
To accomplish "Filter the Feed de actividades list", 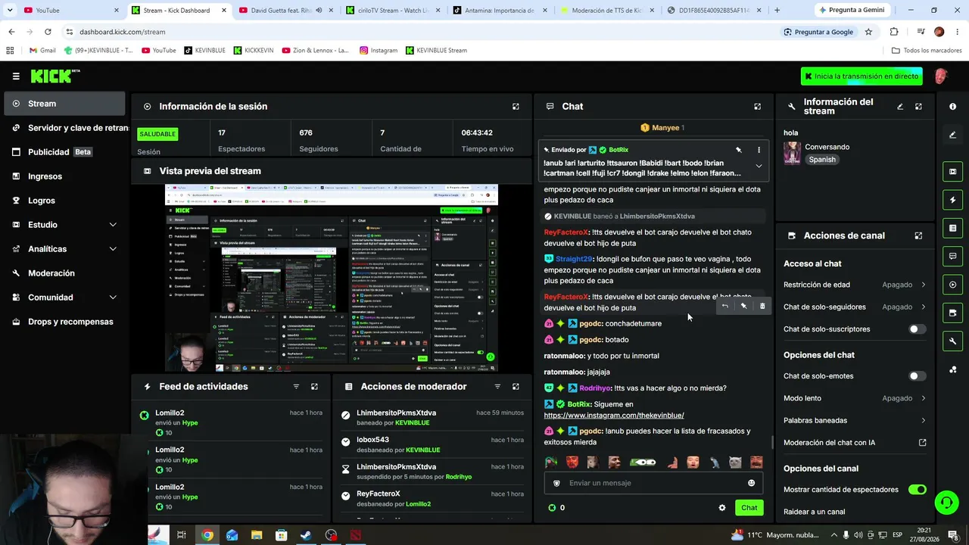I will tap(296, 387).
